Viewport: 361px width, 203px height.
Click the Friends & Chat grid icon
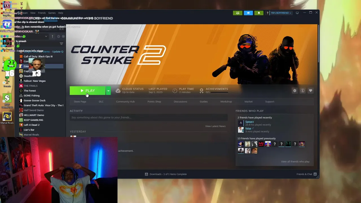(315, 174)
